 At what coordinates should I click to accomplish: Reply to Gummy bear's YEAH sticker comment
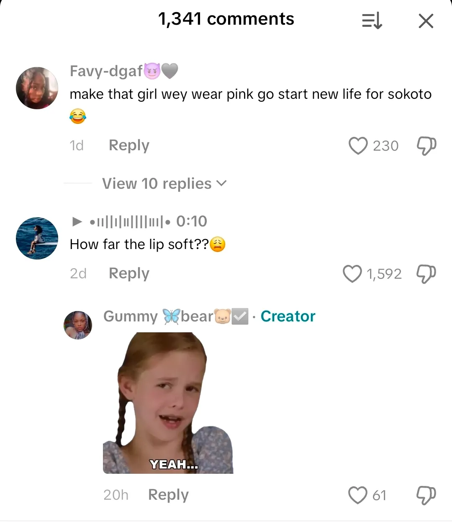[x=168, y=495]
